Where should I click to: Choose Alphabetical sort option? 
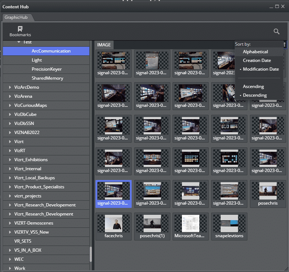pos(255,52)
